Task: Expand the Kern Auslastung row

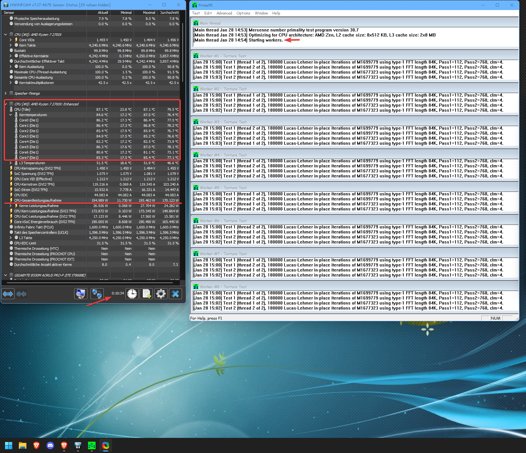Action: (x=10, y=67)
